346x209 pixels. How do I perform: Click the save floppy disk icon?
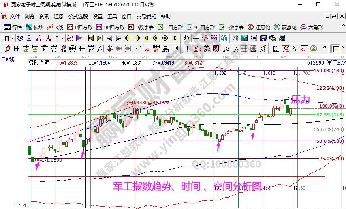click(263, 38)
